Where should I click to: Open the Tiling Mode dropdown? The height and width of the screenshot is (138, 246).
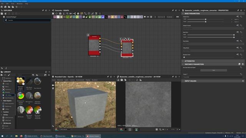tap(213, 51)
